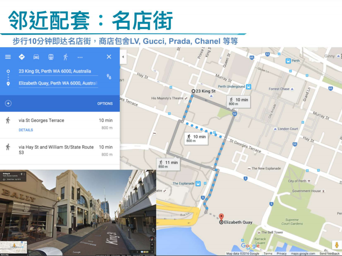Show more travel modes ellipsis
Screen dimensions: 342x256
coord(80,57)
